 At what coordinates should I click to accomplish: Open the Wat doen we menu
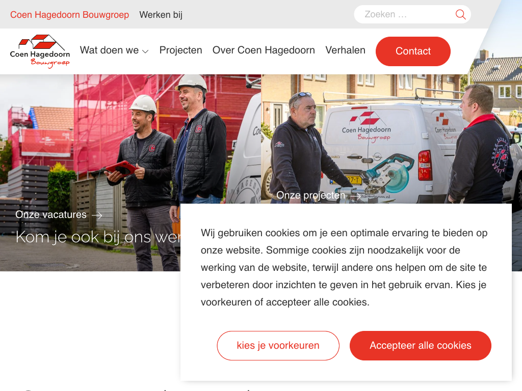pos(114,50)
